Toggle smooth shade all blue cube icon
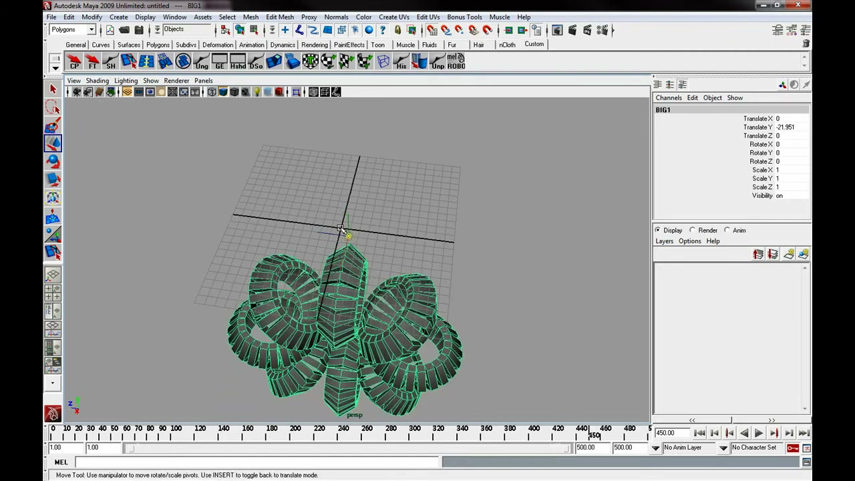 [x=223, y=92]
